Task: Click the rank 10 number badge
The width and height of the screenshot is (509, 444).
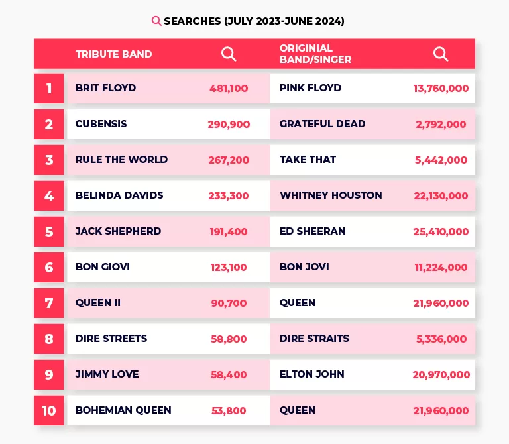Action: (x=49, y=410)
